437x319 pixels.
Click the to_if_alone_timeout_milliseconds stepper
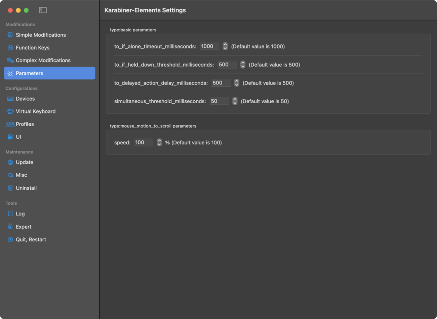point(225,46)
